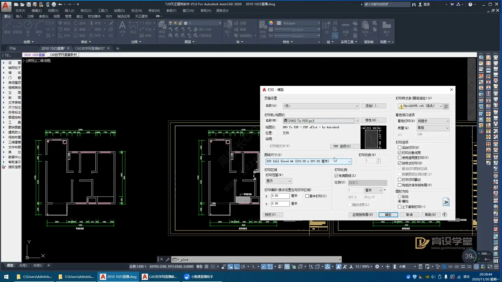Toggle the grid display icon in status bar
Image resolution: width=502 pixels, height=282 pixels.
pyautogui.click(x=206, y=267)
